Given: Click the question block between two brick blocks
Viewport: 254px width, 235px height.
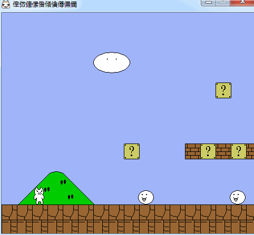Looking at the screenshot, I should point(208,151).
